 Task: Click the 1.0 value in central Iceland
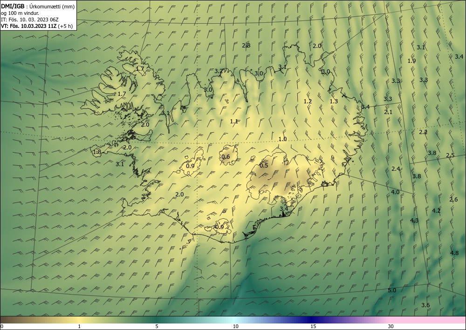(282, 139)
